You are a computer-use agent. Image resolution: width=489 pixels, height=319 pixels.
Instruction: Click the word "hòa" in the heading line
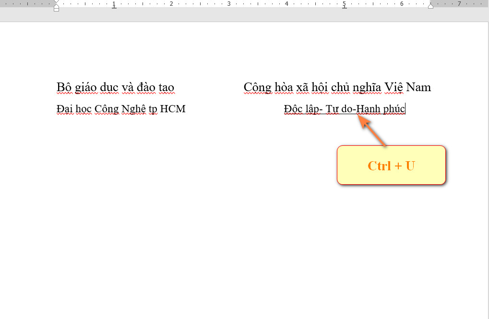[284, 87]
